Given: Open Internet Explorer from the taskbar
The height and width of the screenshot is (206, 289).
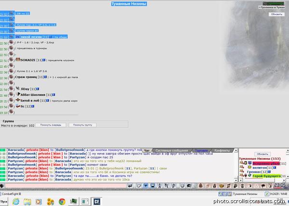Looking at the screenshot, I should pyautogui.click(x=16, y=202).
